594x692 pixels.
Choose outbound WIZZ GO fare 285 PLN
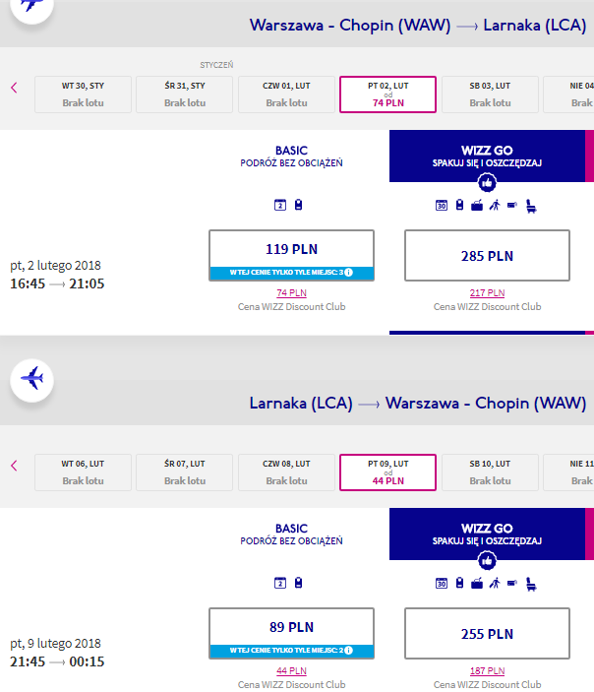pyautogui.click(x=487, y=255)
